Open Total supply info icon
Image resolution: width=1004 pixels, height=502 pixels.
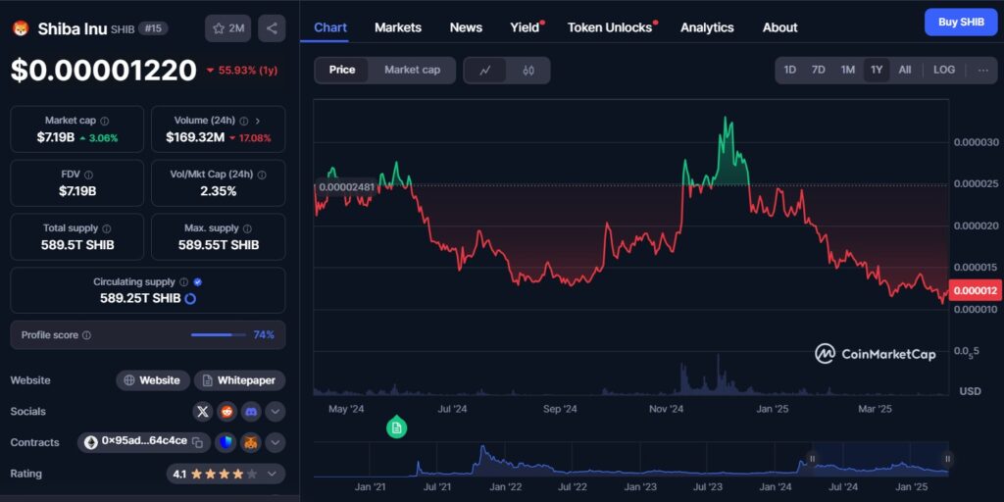(x=106, y=227)
